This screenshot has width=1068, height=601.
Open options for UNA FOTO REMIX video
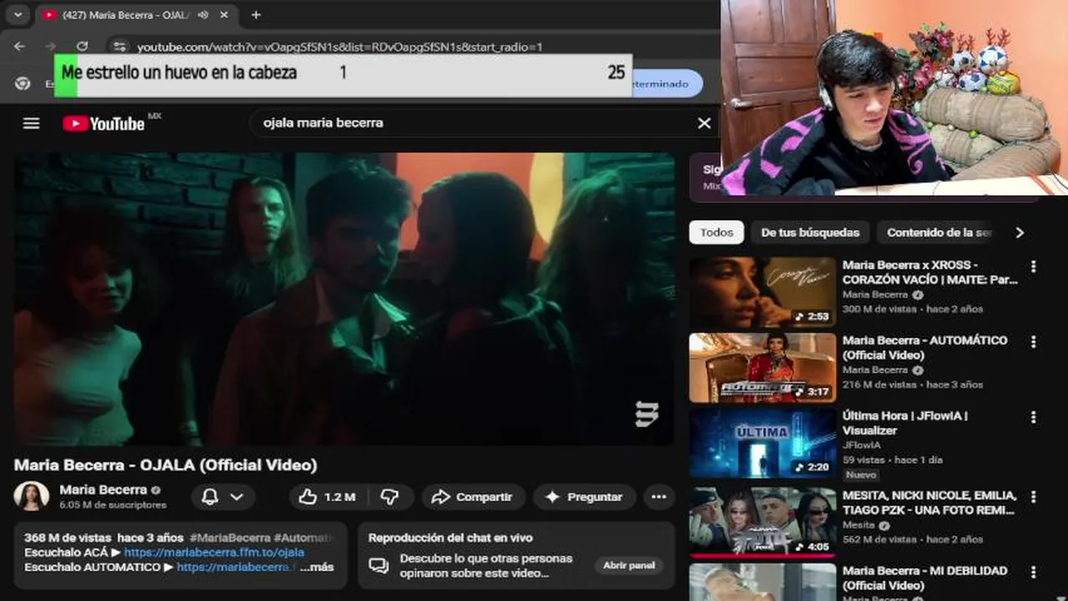1033,497
